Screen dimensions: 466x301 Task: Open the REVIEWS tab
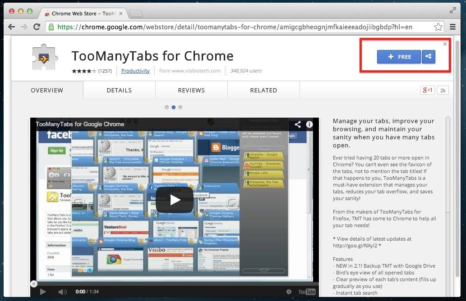point(191,90)
